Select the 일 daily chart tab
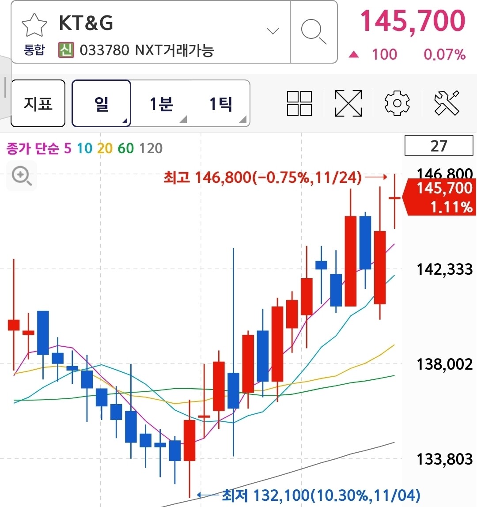This screenshot has height=507, width=477. [101, 103]
